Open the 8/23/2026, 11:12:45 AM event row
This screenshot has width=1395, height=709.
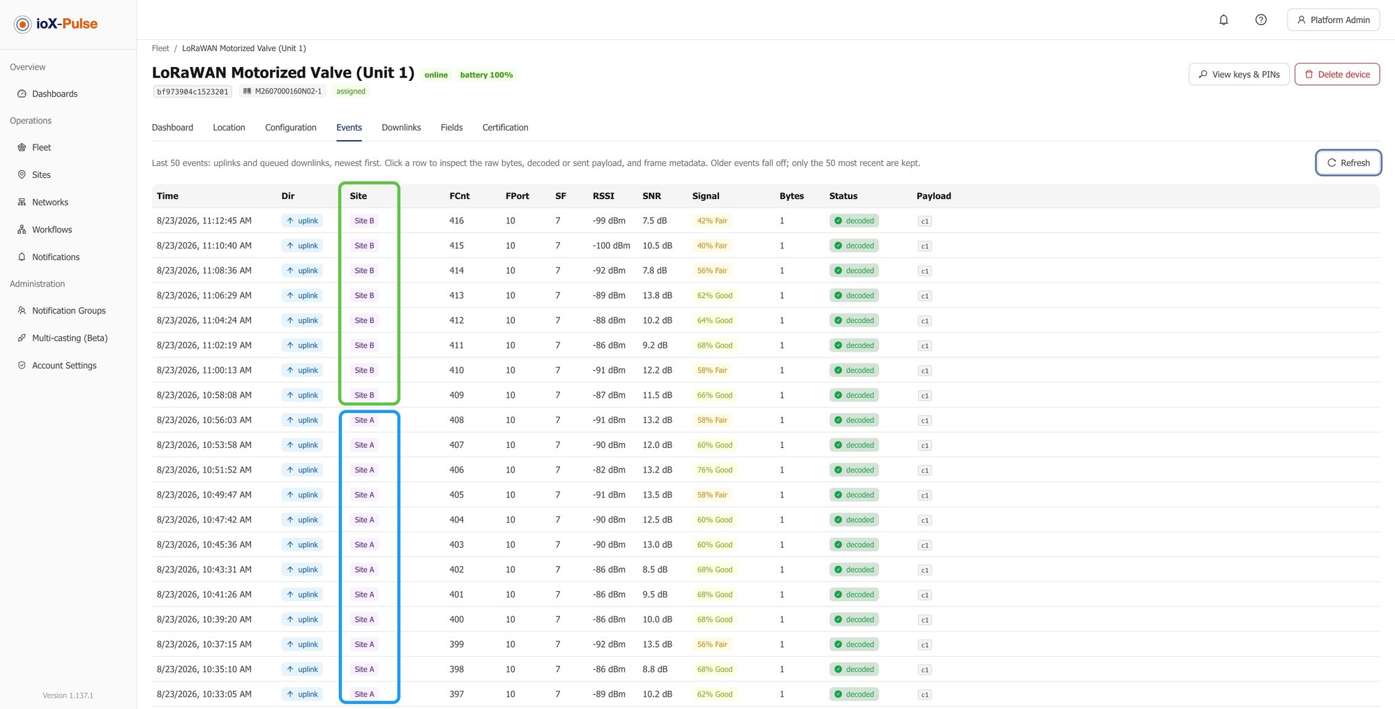766,221
